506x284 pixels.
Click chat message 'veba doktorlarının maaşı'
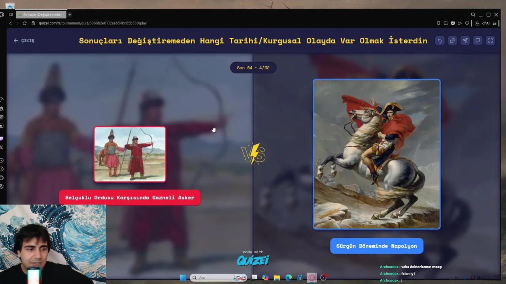click(x=421, y=267)
